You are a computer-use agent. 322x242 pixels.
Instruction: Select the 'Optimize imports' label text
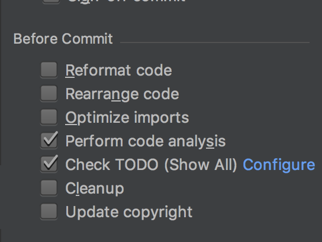pos(127,117)
